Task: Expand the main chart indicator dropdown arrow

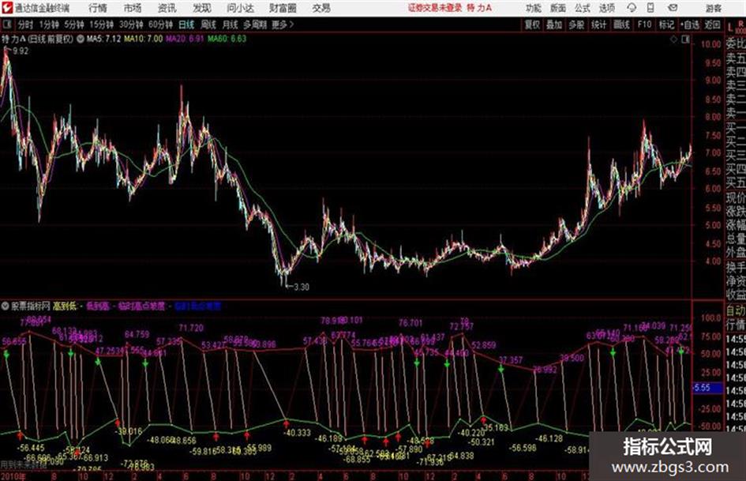Action: click(80, 39)
